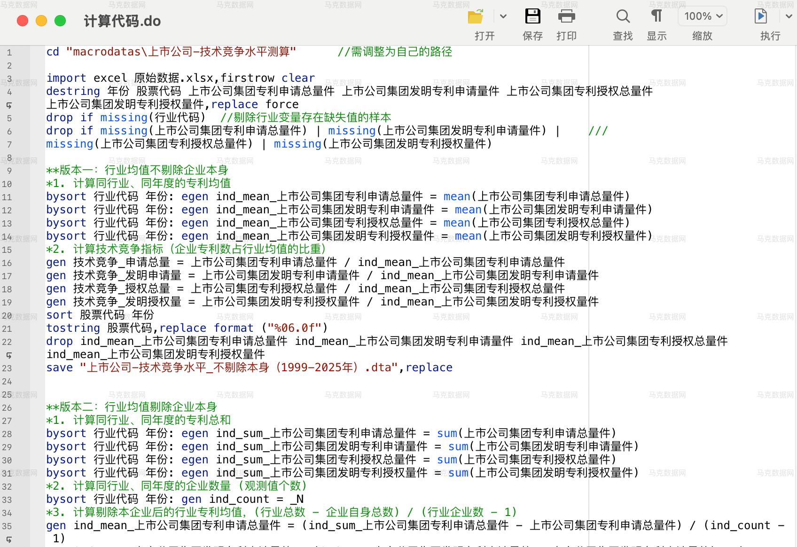Click the 计算代码.do window title
Viewport: 797px width, 547px height.
[122, 21]
